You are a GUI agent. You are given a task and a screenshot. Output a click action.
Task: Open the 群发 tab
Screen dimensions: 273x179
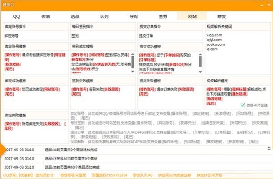point(222,16)
